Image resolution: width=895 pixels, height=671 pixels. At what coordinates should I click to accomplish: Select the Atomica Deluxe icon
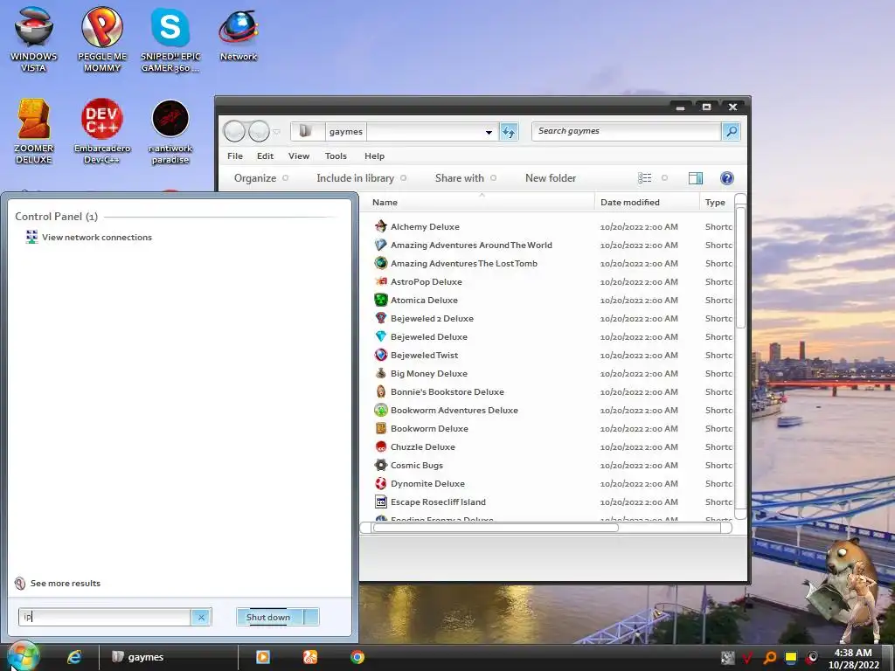pyautogui.click(x=381, y=300)
